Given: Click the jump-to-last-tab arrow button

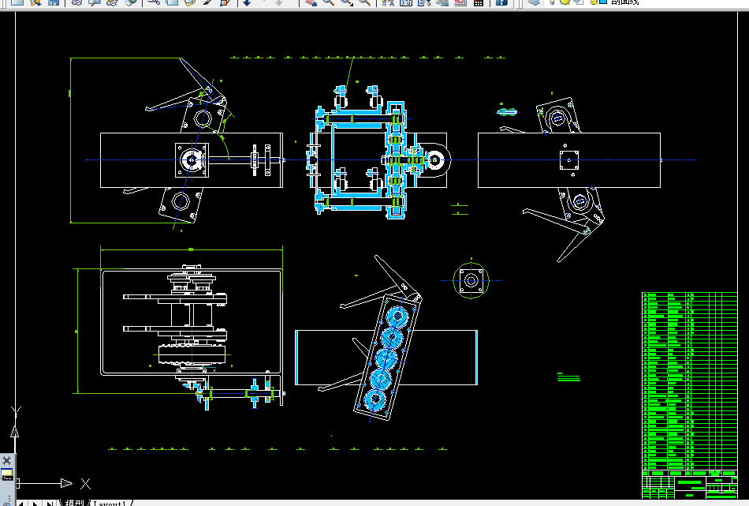Looking at the screenshot, I should pos(50,503).
